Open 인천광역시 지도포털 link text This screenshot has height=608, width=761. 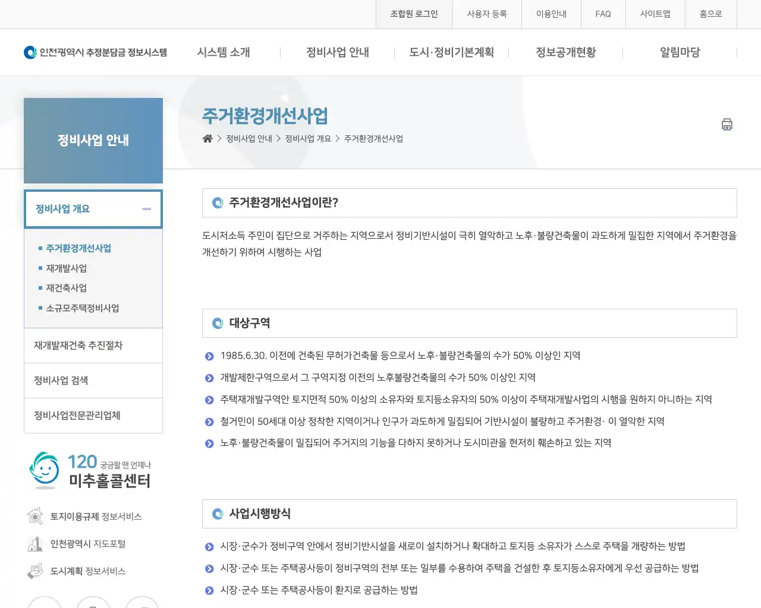[88, 544]
